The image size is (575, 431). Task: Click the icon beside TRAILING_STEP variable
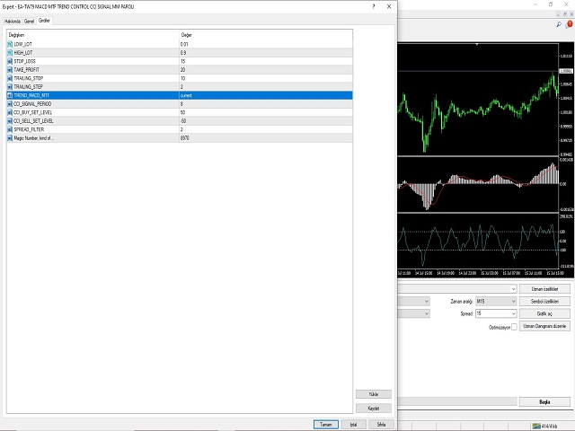10,87
